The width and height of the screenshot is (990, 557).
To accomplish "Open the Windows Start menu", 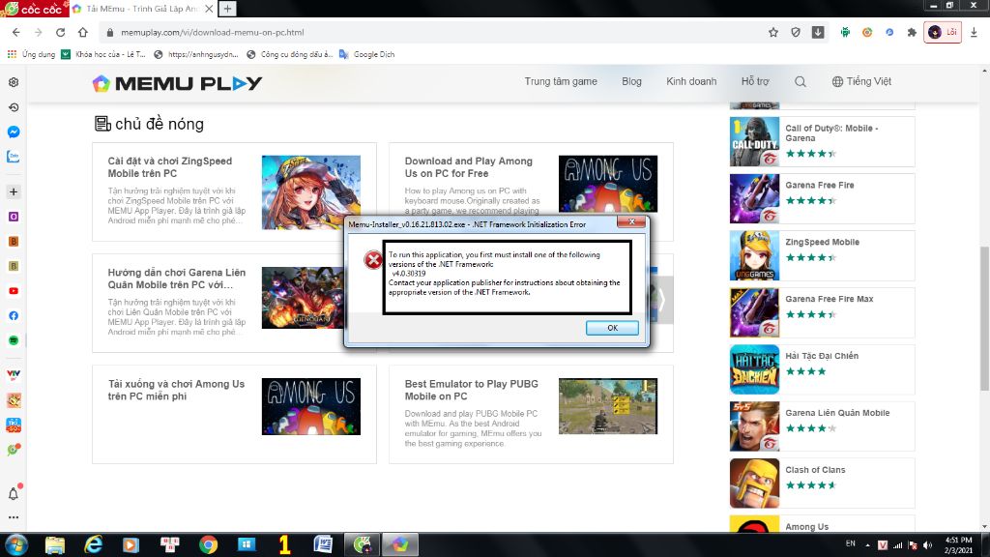I will [x=15, y=544].
